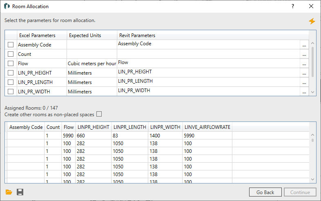
Task: Select the LIN_PR_WIDTH checkbox
Action: click(x=11, y=91)
